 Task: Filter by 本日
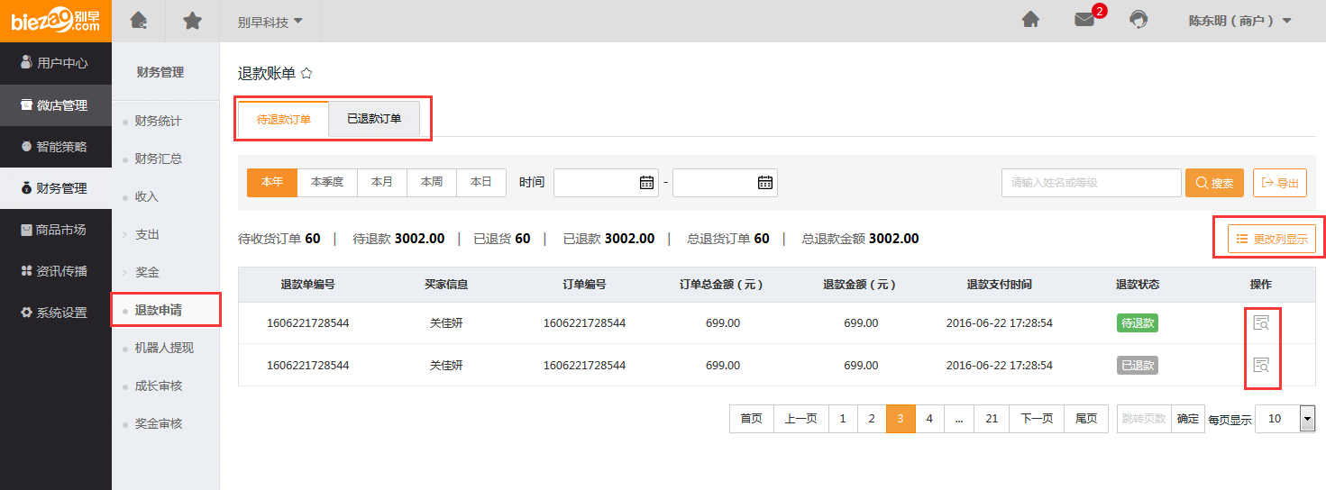click(x=481, y=182)
